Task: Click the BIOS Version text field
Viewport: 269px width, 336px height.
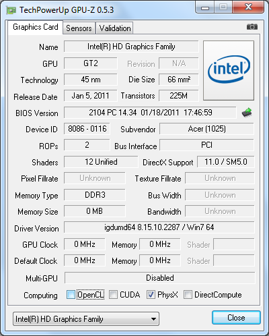Action: pyautogui.click(x=150, y=113)
